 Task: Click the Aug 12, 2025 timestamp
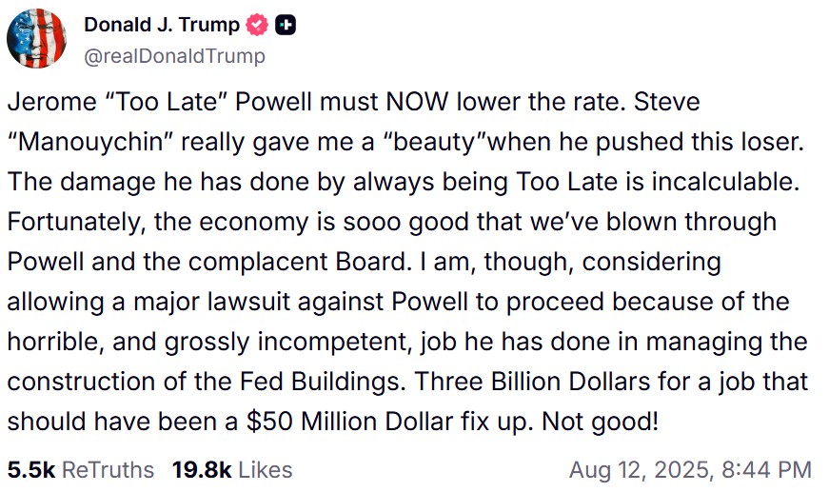tap(641, 470)
